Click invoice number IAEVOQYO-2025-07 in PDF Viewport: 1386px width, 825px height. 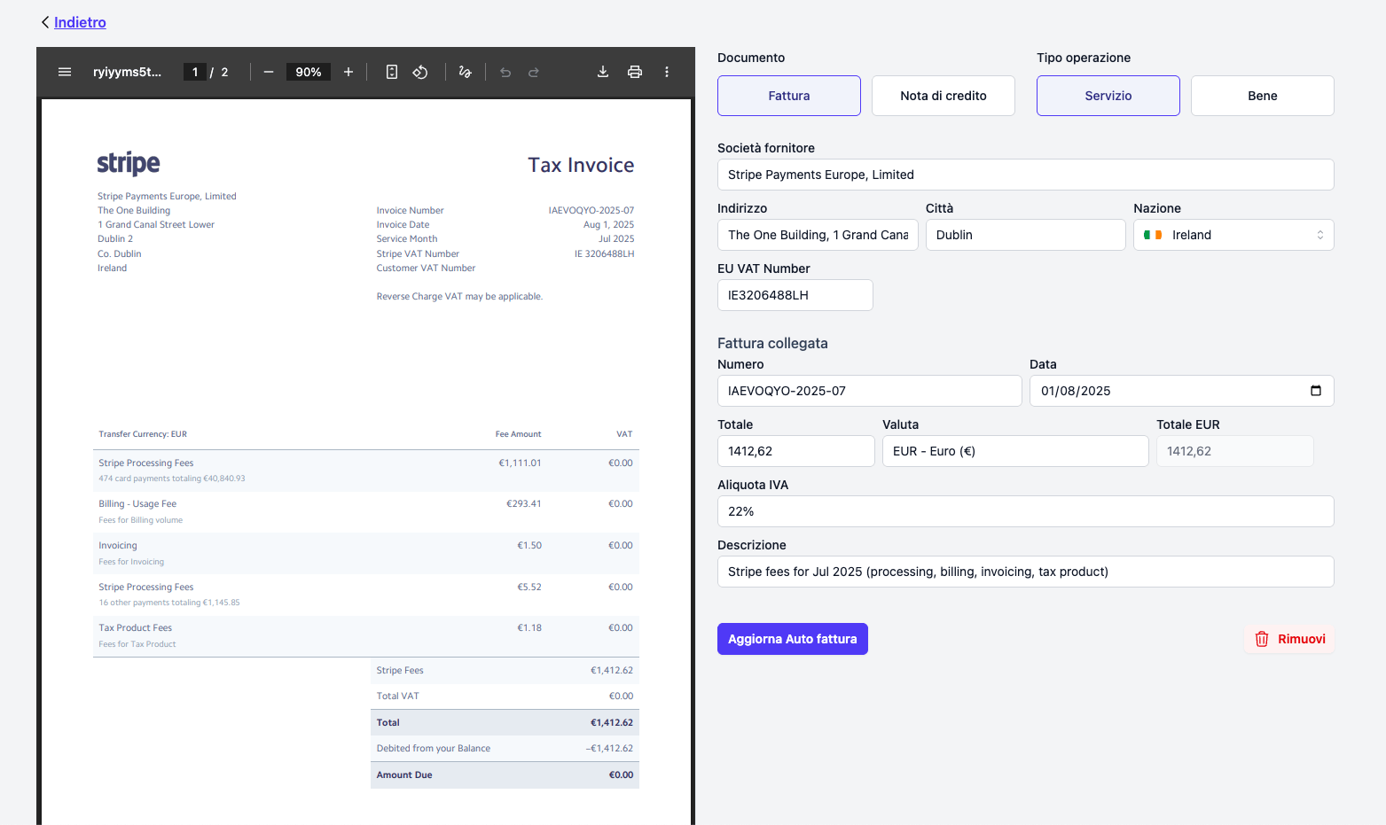[591, 211]
